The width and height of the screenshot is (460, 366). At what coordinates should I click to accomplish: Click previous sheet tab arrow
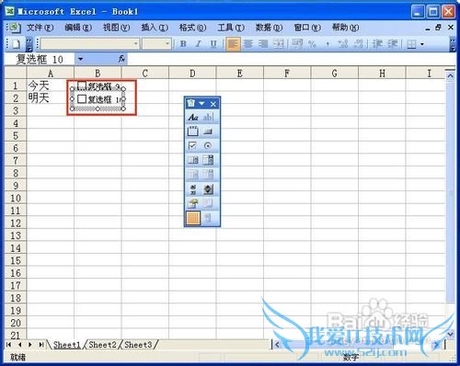coord(20,345)
